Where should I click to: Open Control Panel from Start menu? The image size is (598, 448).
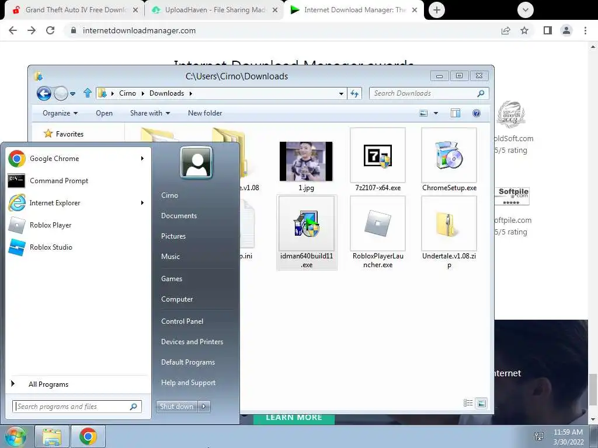(x=182, y=321)
